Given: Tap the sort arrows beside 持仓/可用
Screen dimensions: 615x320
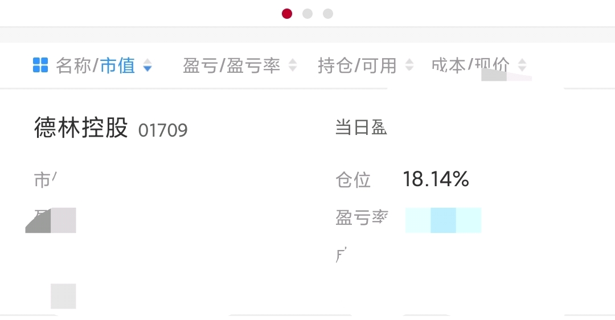Looking at the screenshot, I should [409, 65].
